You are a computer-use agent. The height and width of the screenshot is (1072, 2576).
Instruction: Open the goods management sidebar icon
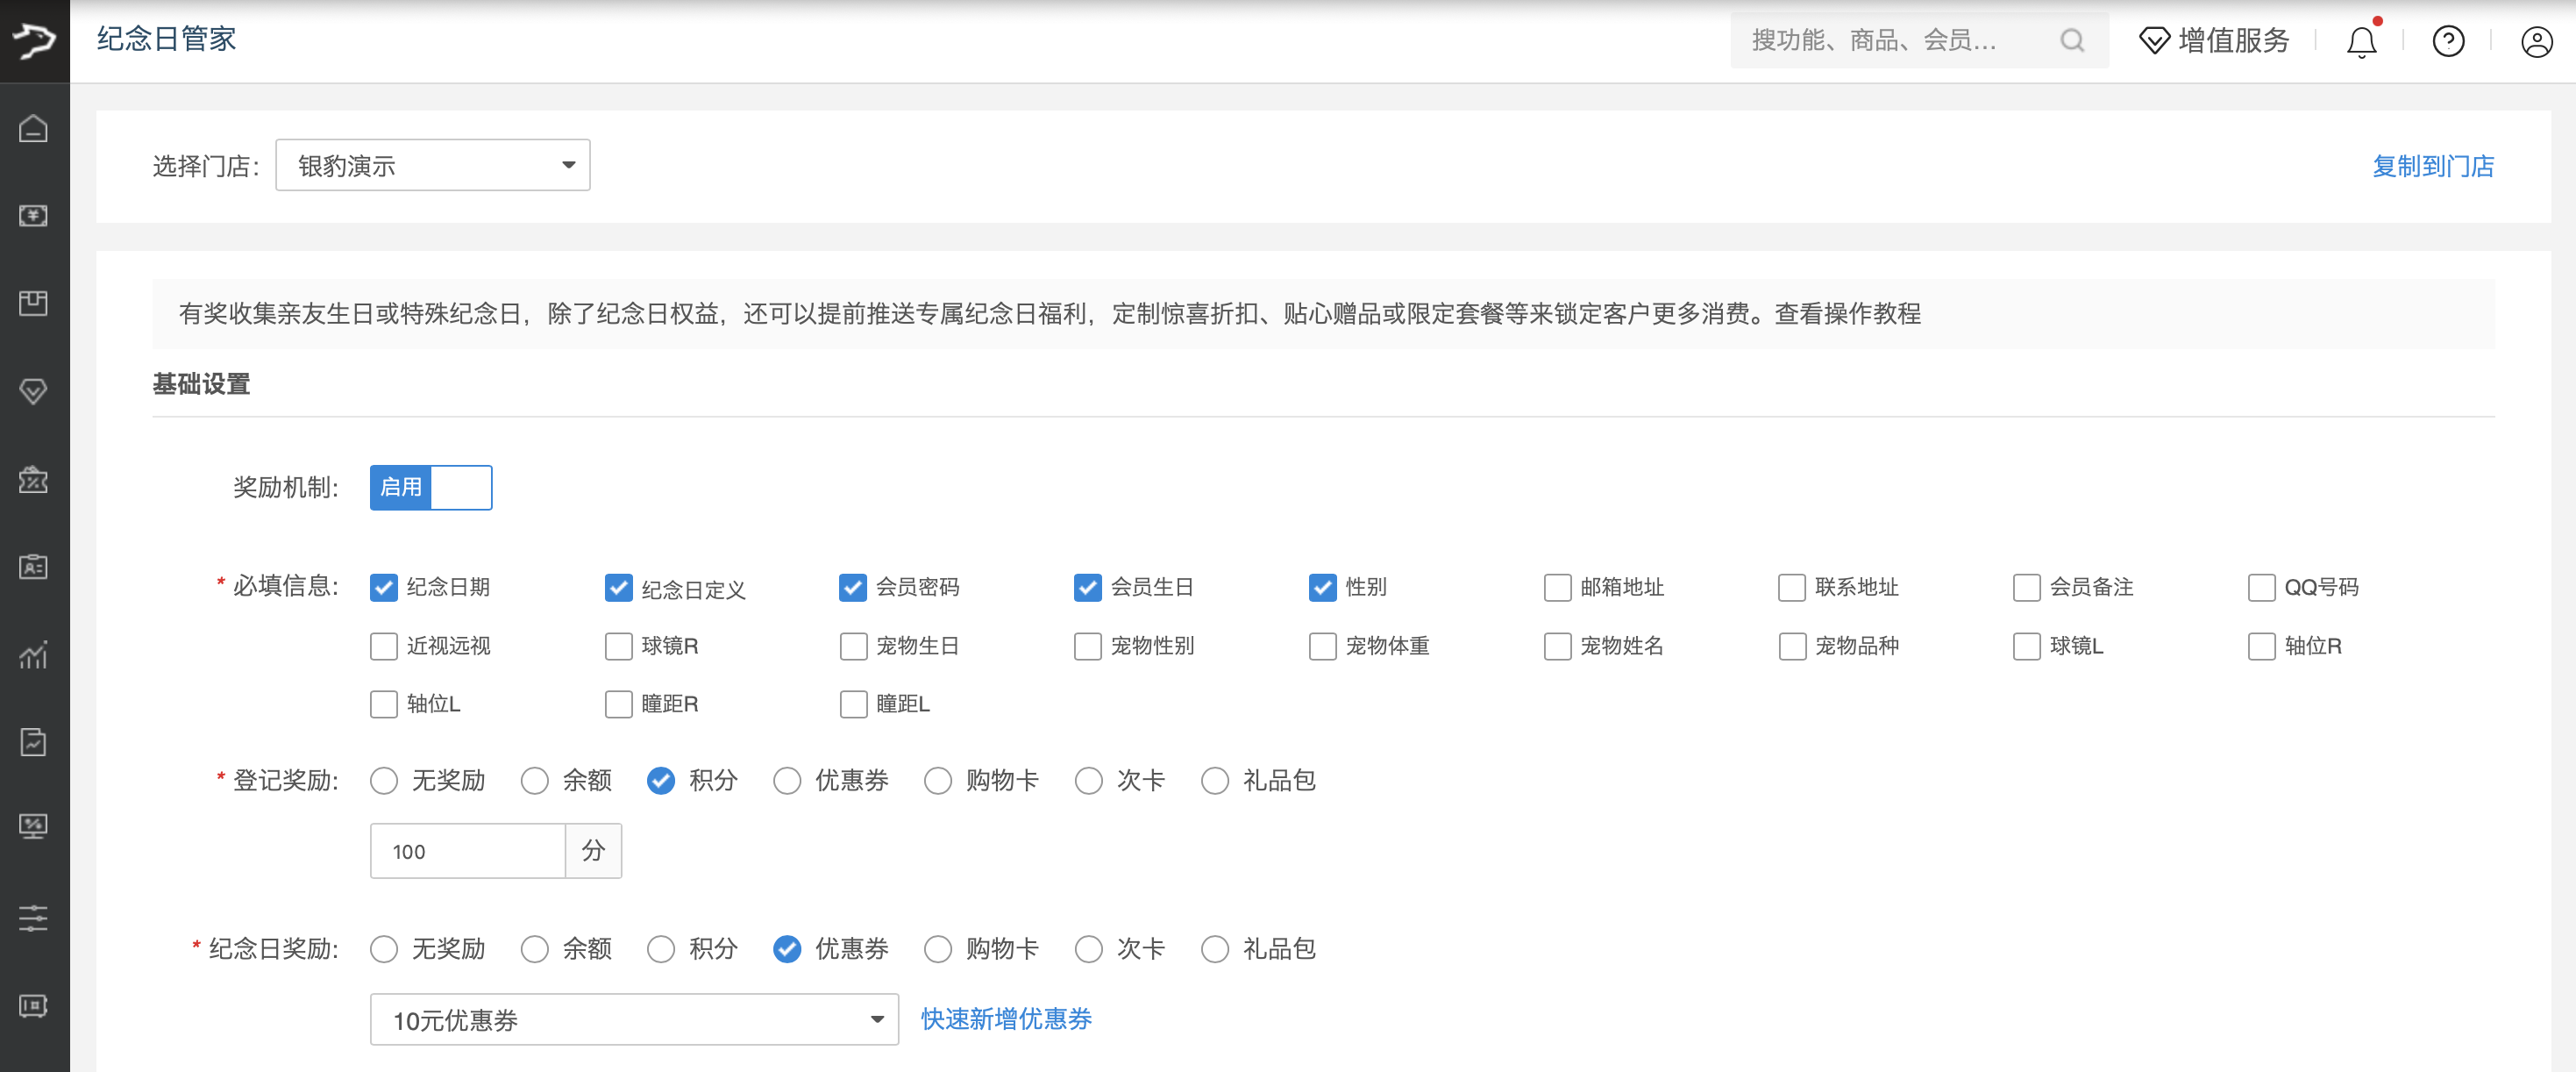34,304
